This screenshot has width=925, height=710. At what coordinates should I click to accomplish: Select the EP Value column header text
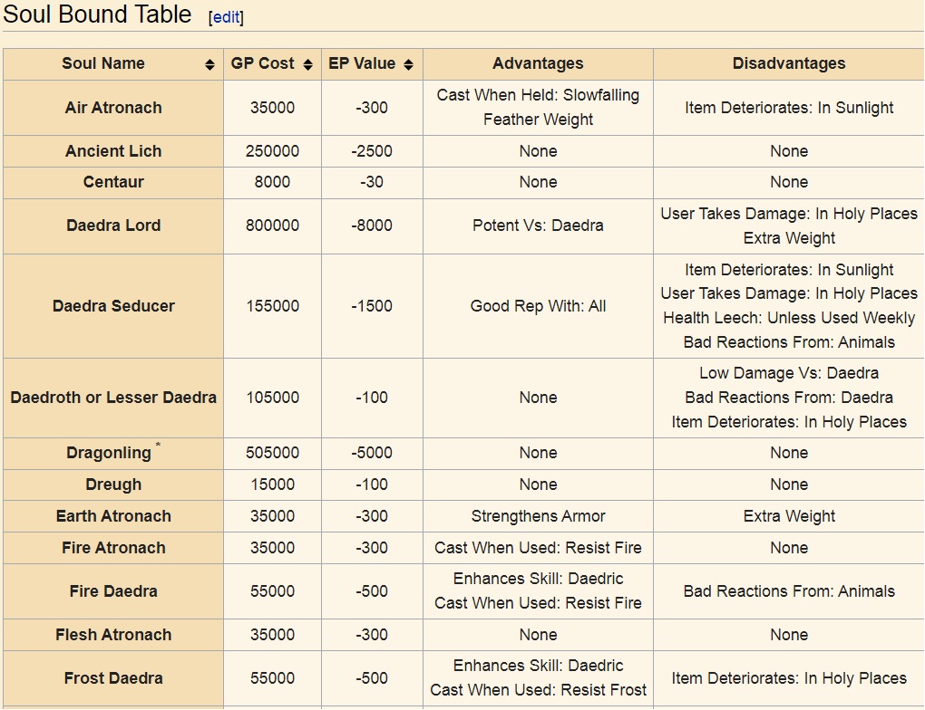(x=362, y=63)
